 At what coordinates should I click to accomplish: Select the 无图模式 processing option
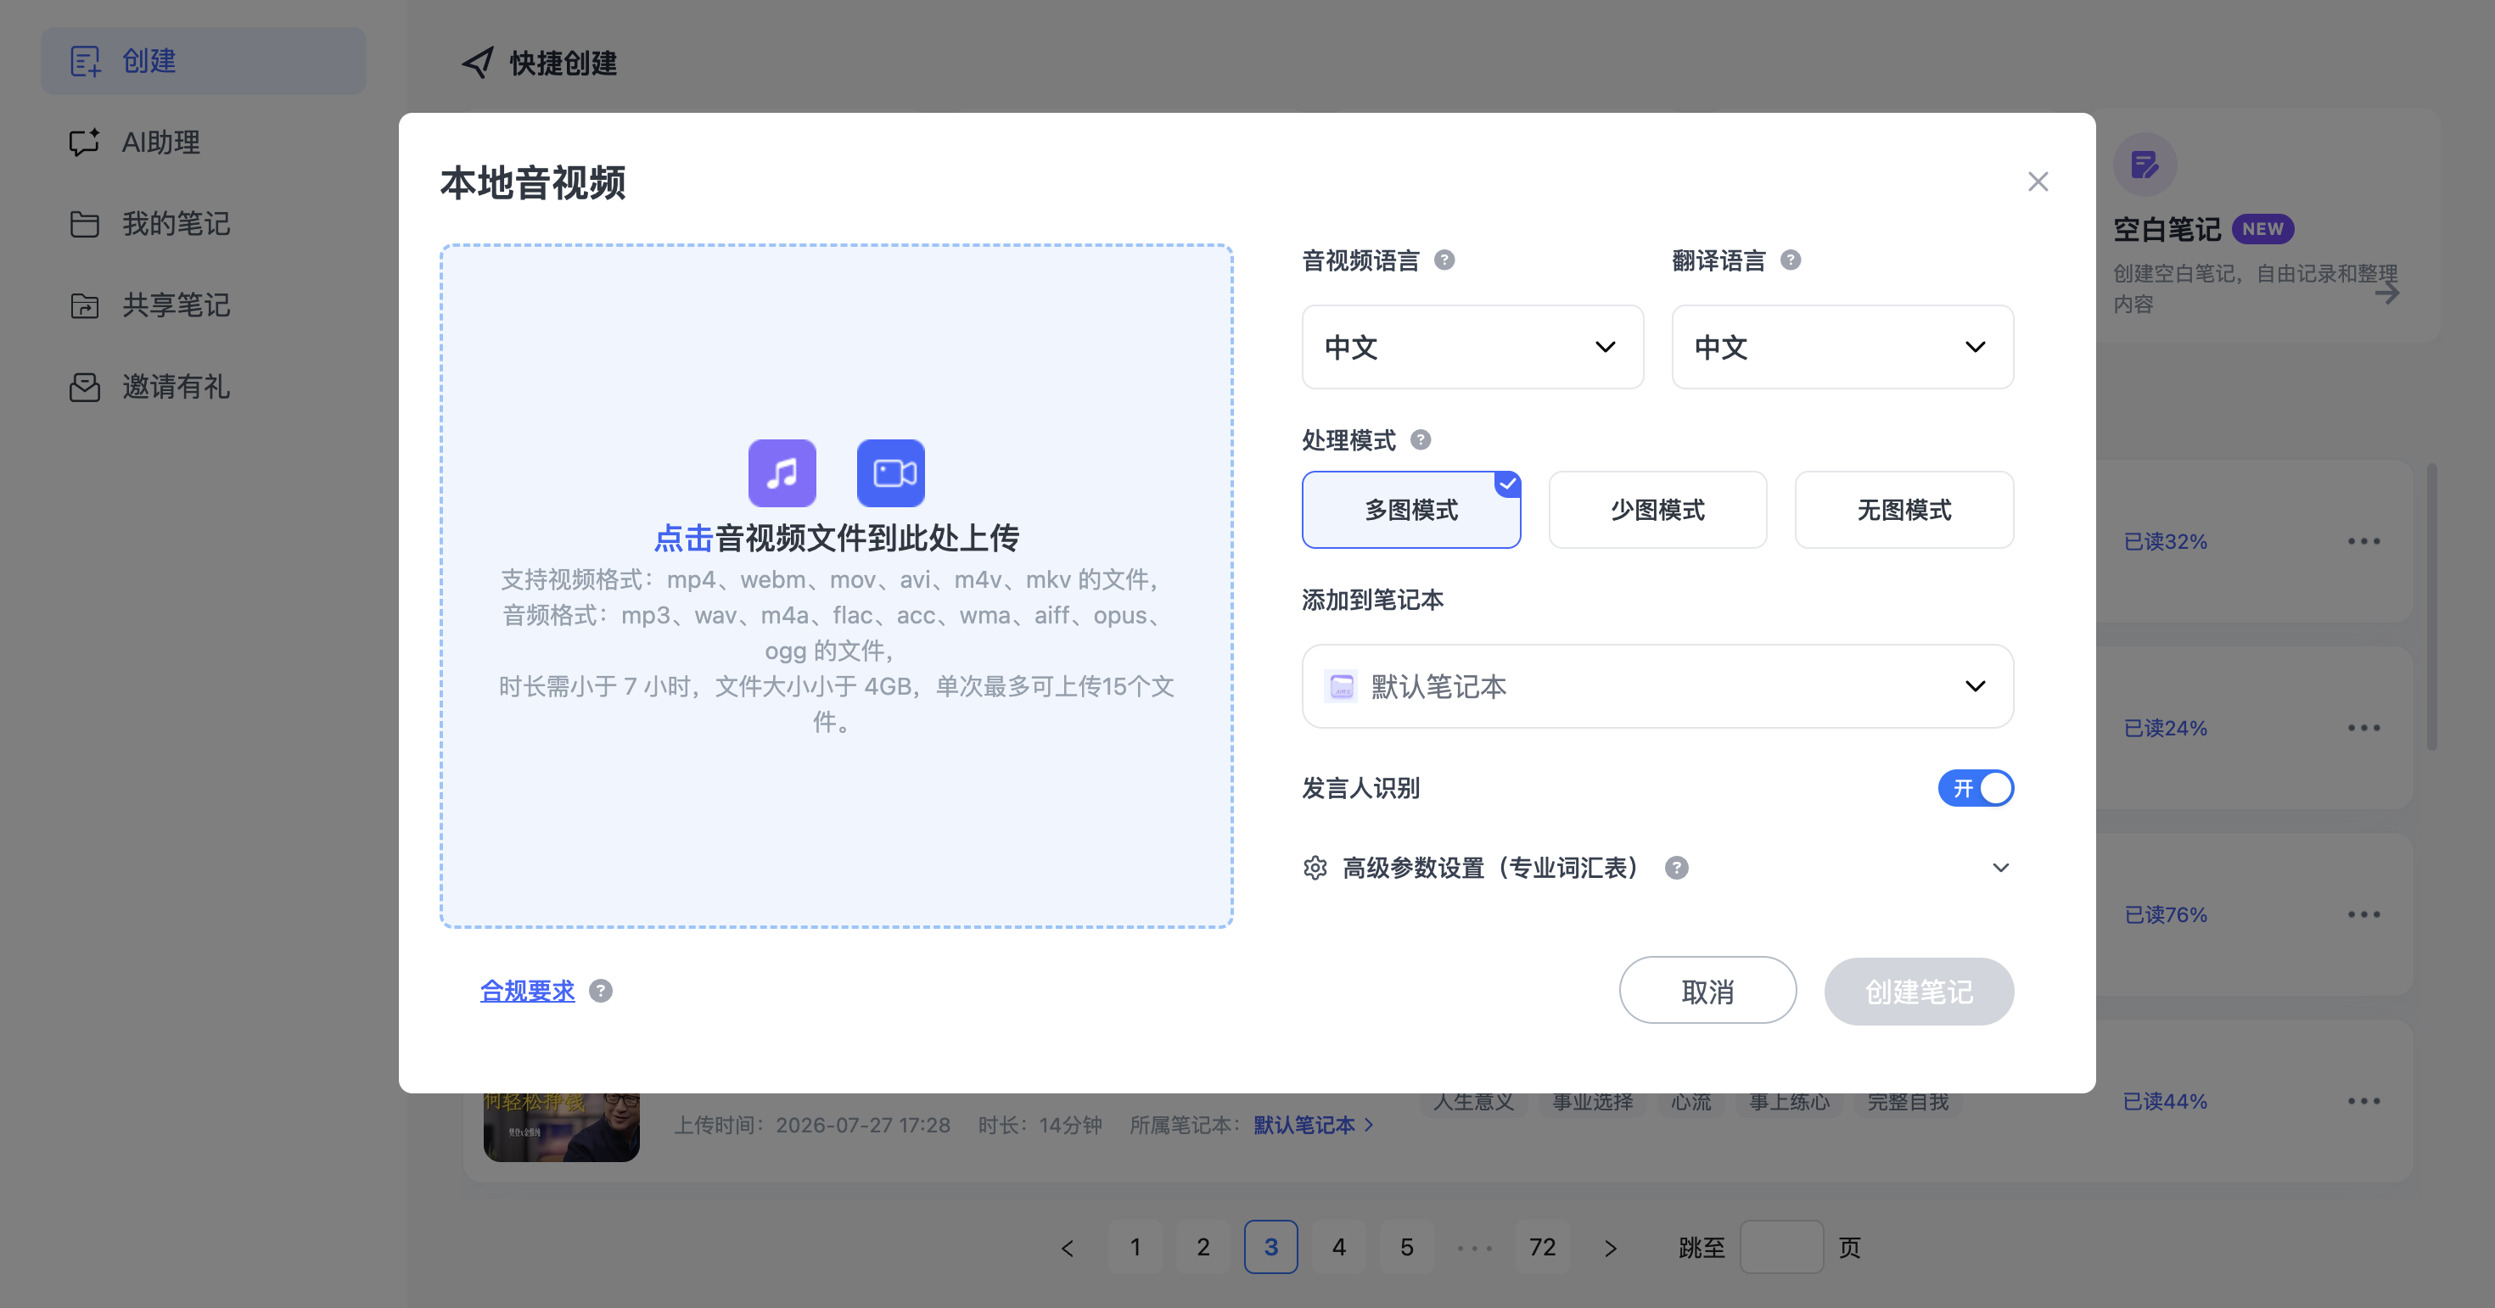point(1904,511)
